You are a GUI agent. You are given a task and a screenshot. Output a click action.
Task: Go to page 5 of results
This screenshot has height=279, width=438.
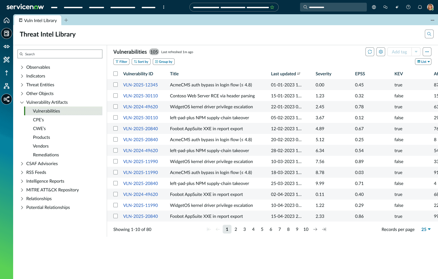[x=262, y=229]
